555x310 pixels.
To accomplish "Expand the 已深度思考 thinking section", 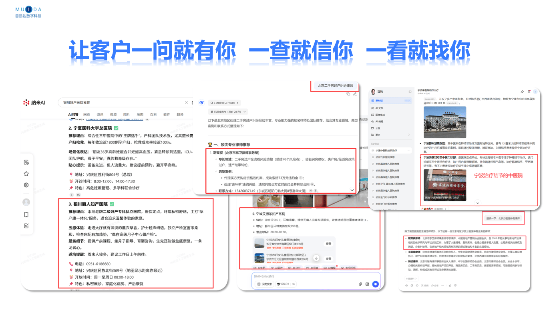I will [x=228, y=112].
